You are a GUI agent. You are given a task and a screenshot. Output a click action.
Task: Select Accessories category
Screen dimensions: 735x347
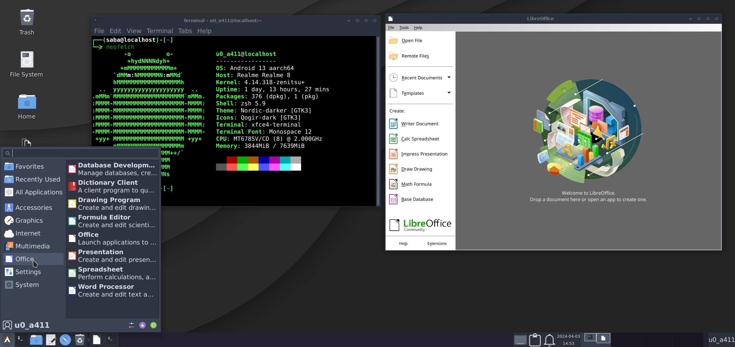pyautogui.click(x=33, y=208)
